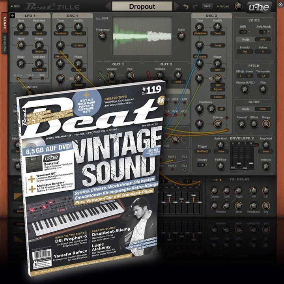Click the MIDI activity indicator
This screenshot has height=284, width=284.
[x=12, y=6]
